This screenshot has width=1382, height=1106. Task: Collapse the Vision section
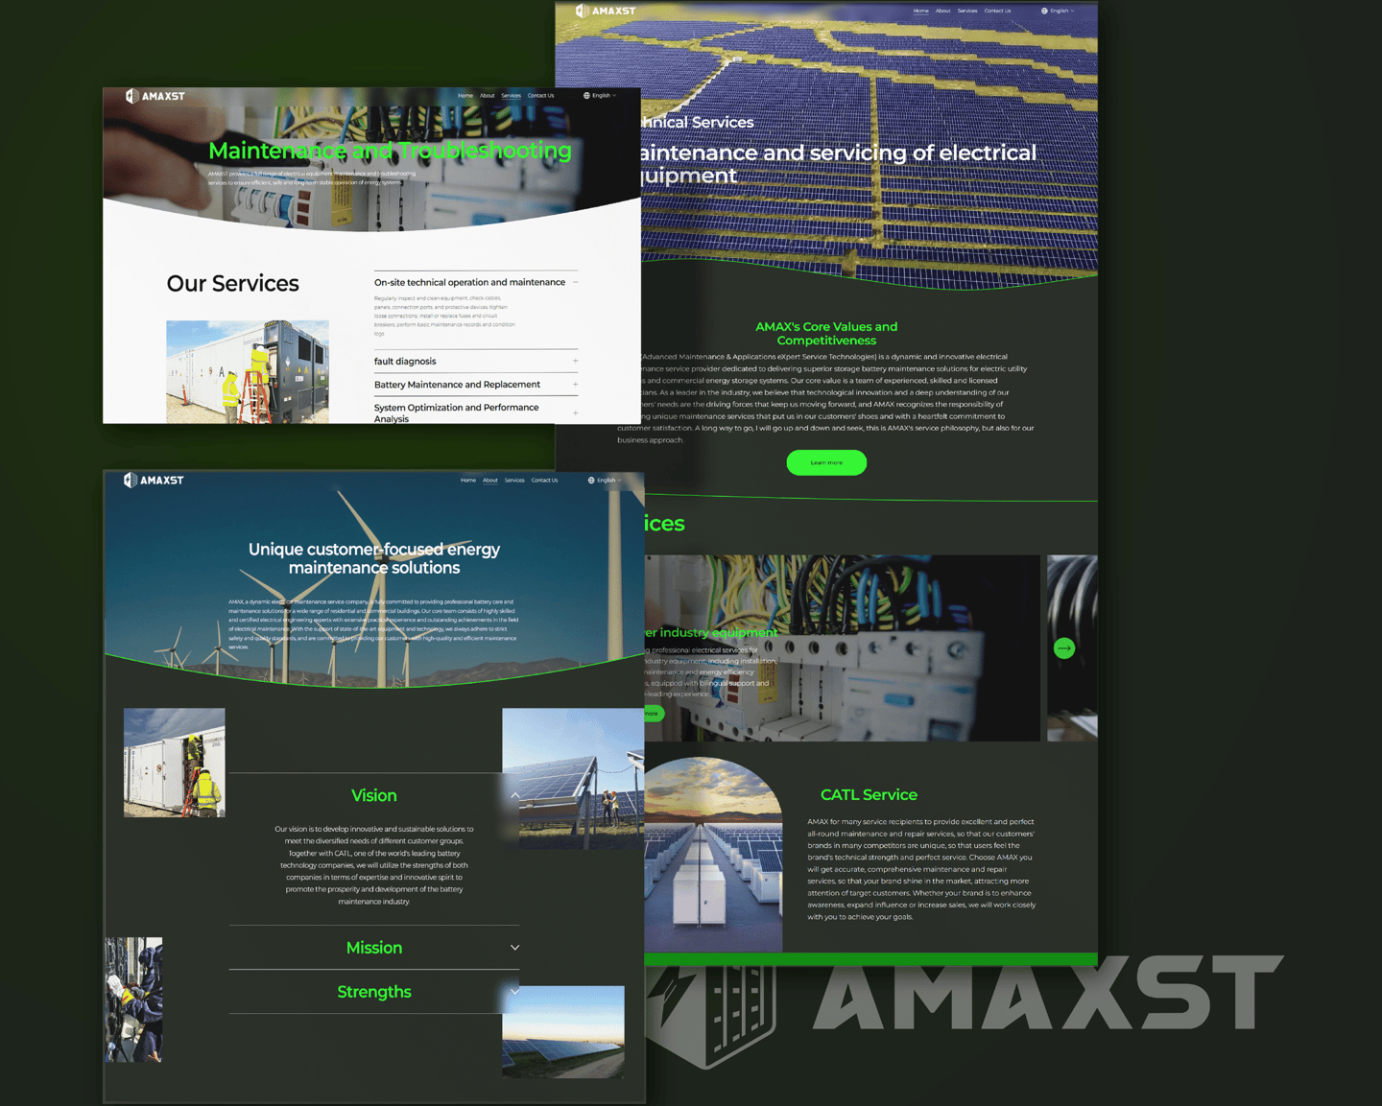(x=515, y=795)
